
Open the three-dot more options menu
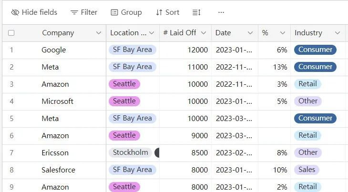point(221,12)
